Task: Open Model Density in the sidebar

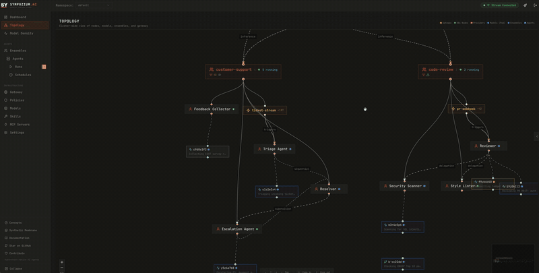Action: pos(25,33)
